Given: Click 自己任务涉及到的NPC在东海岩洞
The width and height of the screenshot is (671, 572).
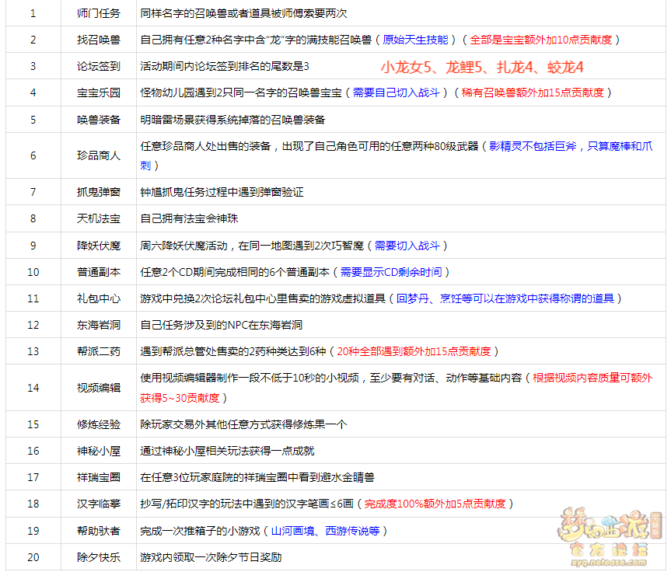Looking at the screenshot, I should (x=222, y=325).
